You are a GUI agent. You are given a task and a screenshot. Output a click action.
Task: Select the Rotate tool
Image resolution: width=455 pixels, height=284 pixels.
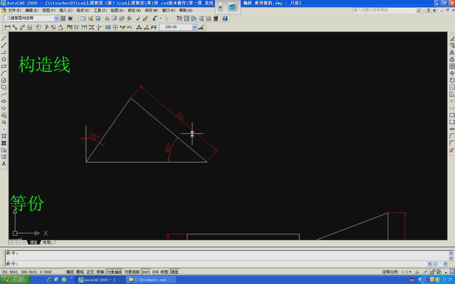[x=452, y=80]
